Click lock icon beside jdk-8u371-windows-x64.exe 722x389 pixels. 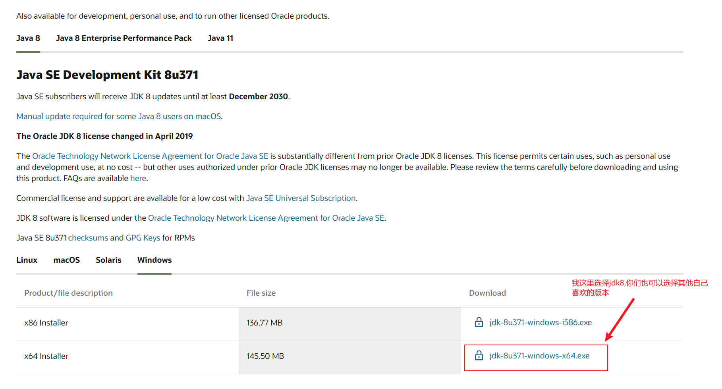pos(479,356)
